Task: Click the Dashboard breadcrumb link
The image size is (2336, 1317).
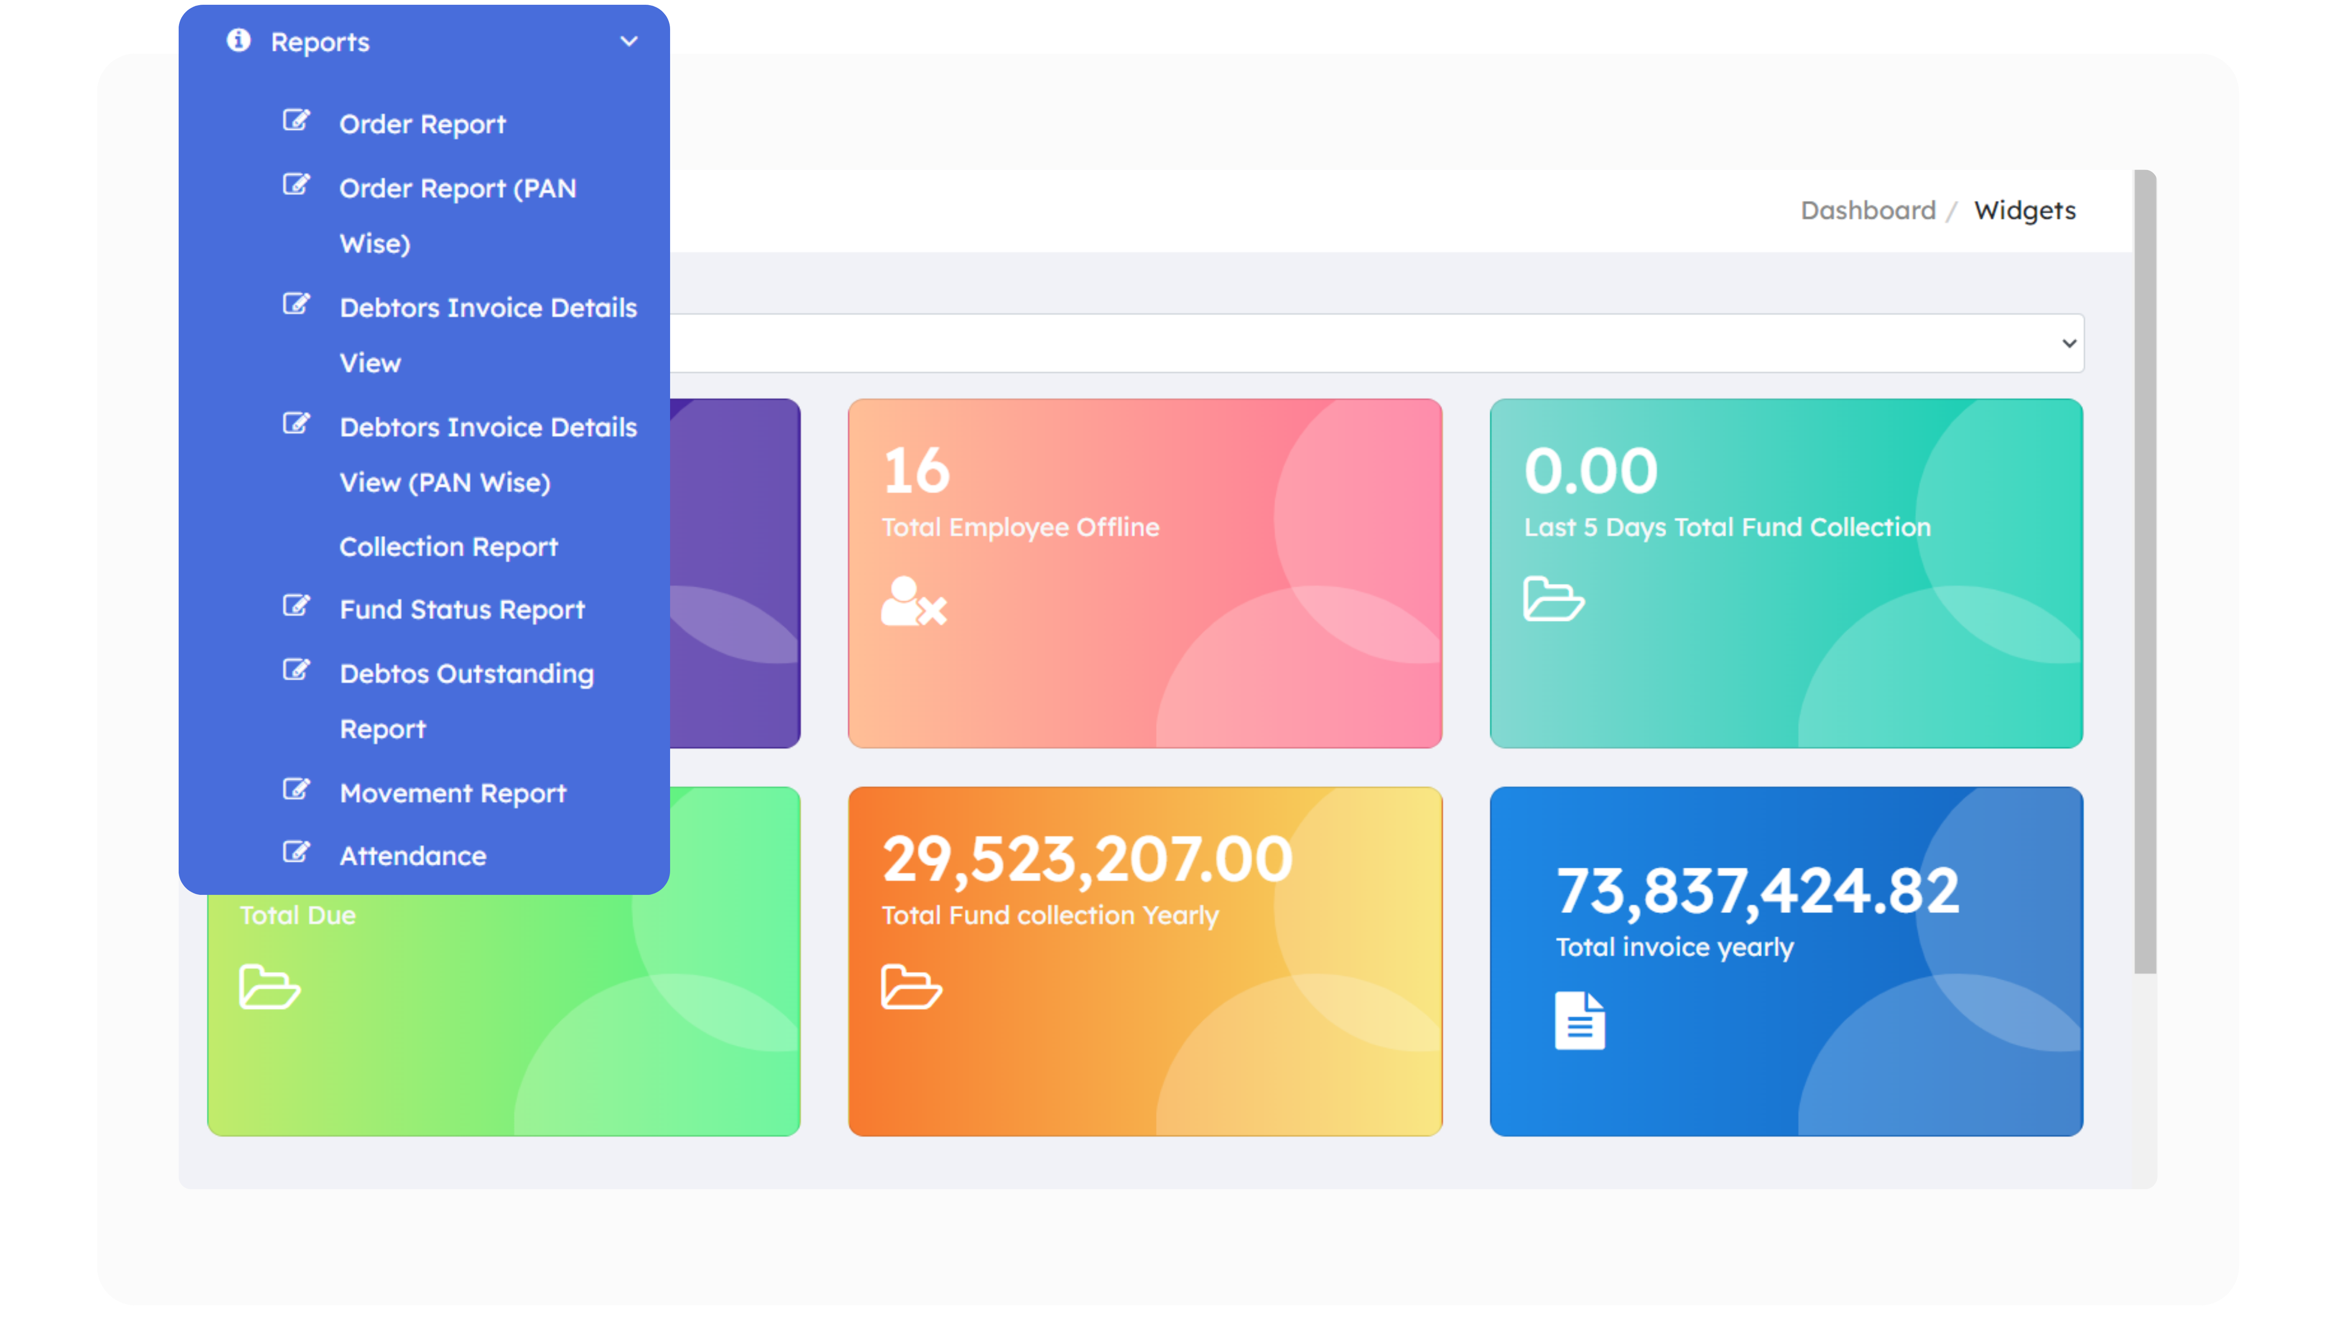Action: [x=1867, y=210]
